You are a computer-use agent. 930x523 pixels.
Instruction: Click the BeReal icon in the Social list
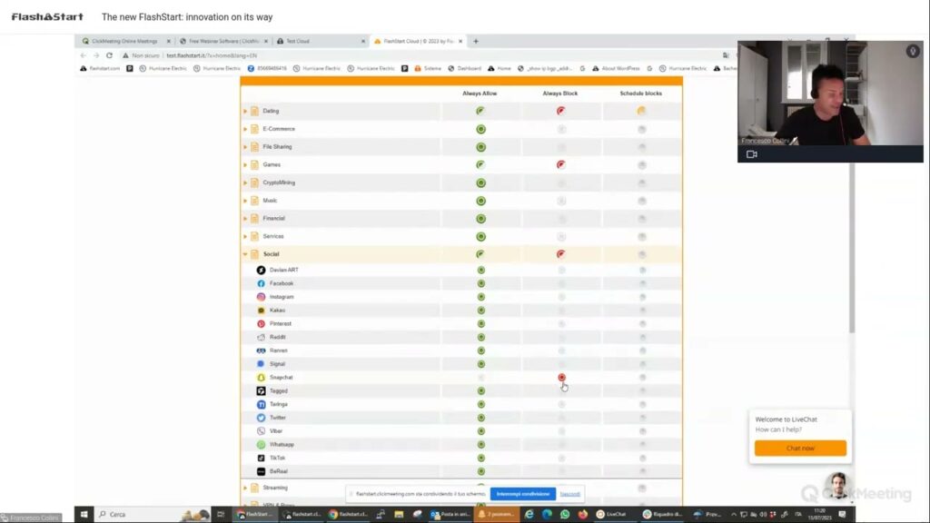[x=261, y=471]
